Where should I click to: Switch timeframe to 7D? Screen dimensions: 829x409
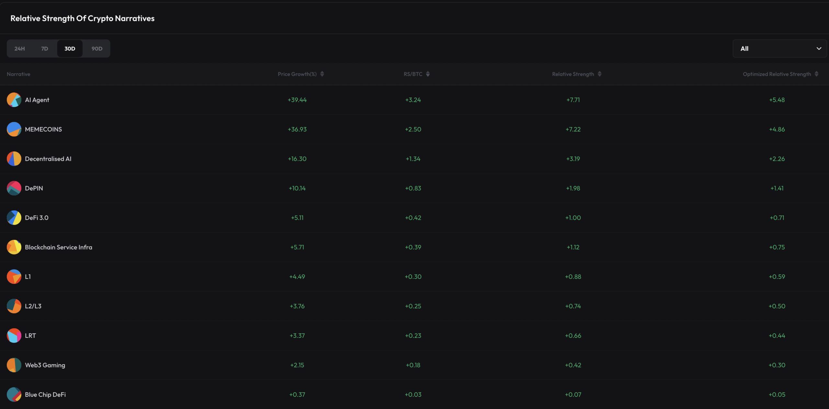[45, 49]
